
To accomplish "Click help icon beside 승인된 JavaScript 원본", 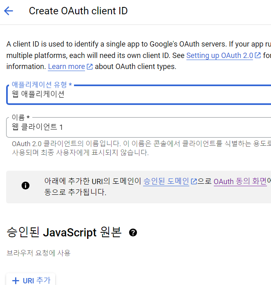I will (x=133, y=232).
